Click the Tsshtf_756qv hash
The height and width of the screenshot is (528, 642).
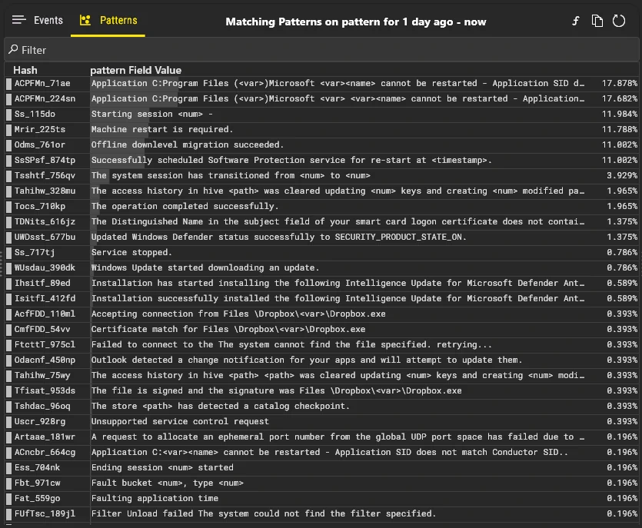pos(45,175)
